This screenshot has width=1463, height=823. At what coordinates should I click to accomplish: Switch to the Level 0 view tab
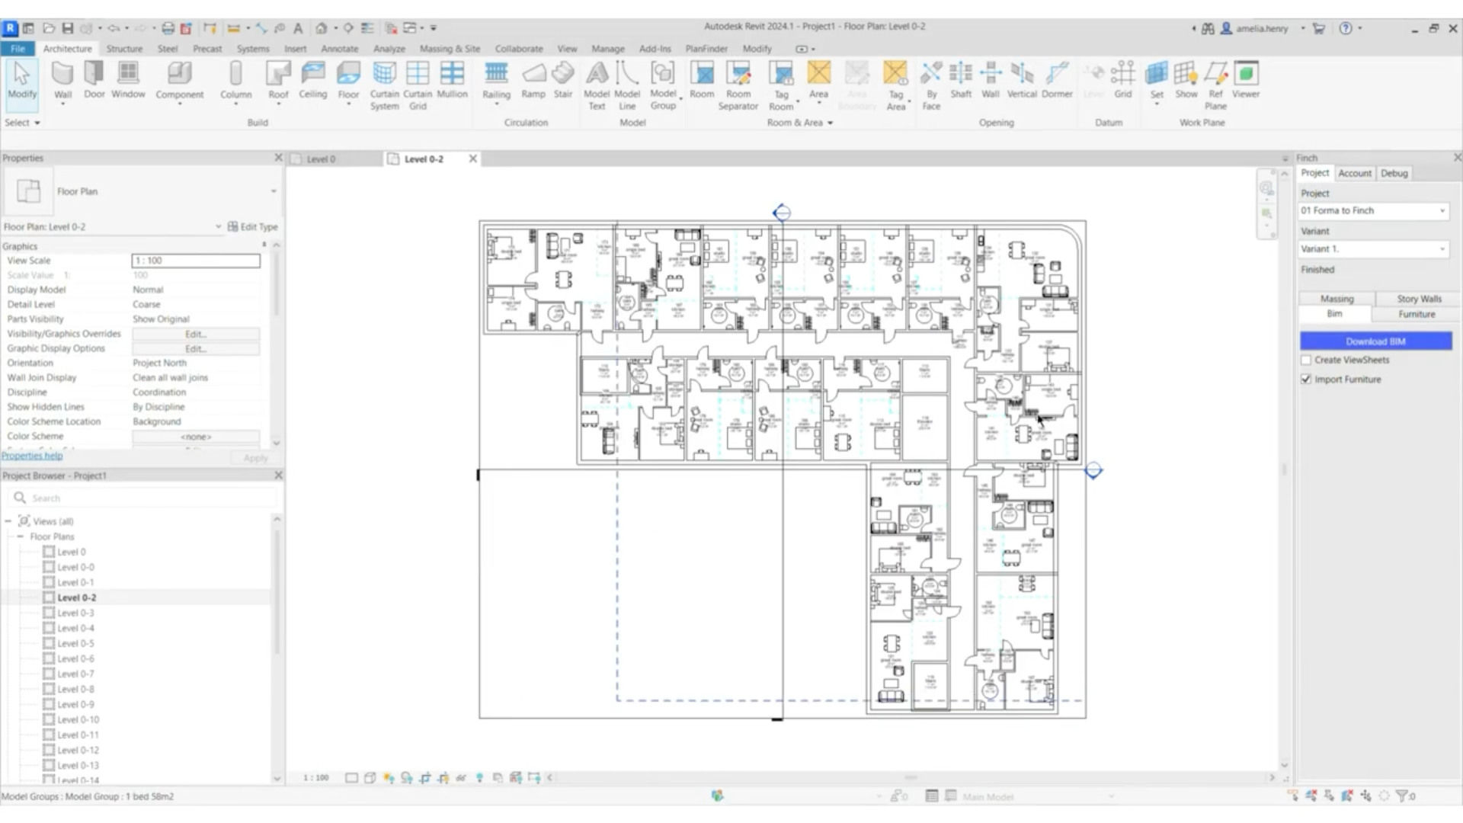click(321, 159)
